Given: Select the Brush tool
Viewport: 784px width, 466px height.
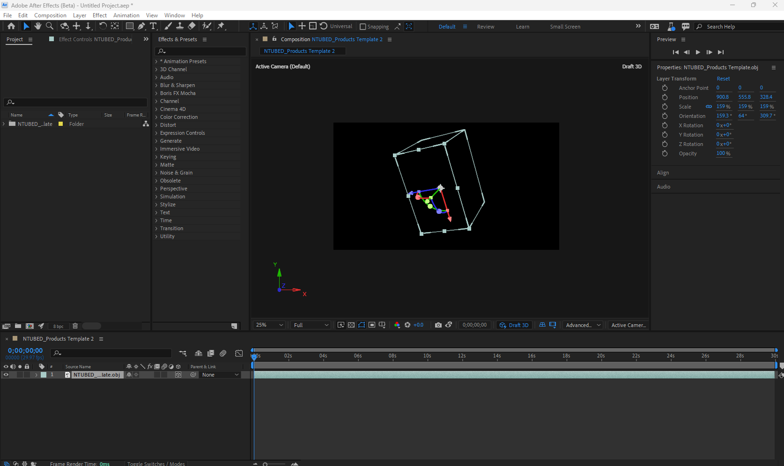Looking at the screenshot, I should [168, 26].
